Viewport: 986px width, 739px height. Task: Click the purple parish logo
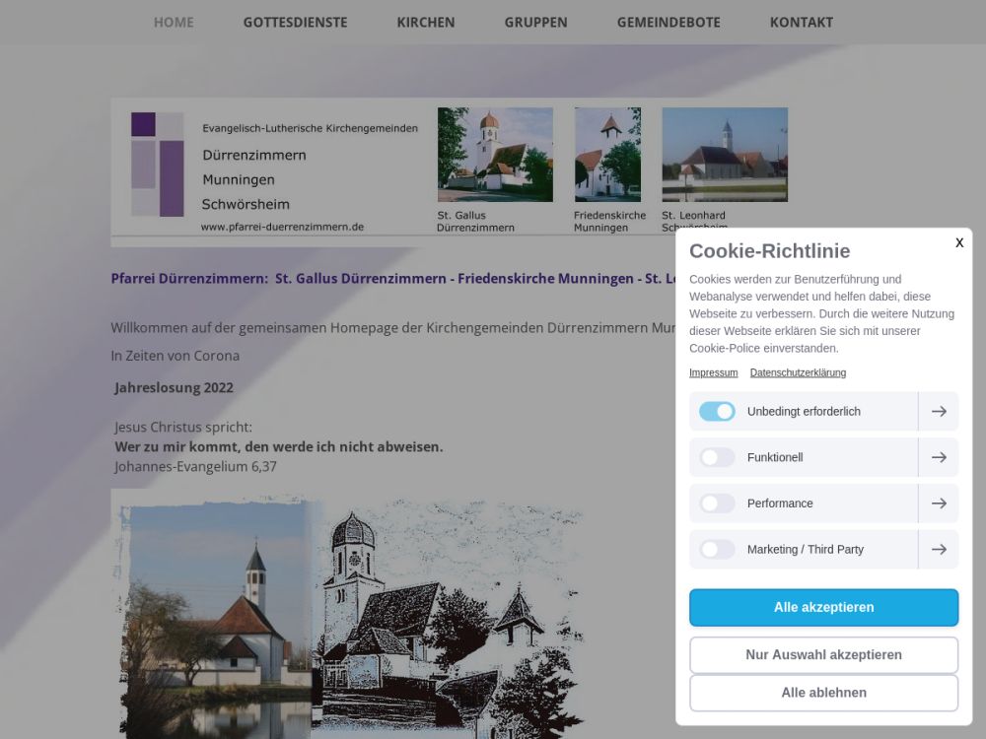tap(158, 164)
